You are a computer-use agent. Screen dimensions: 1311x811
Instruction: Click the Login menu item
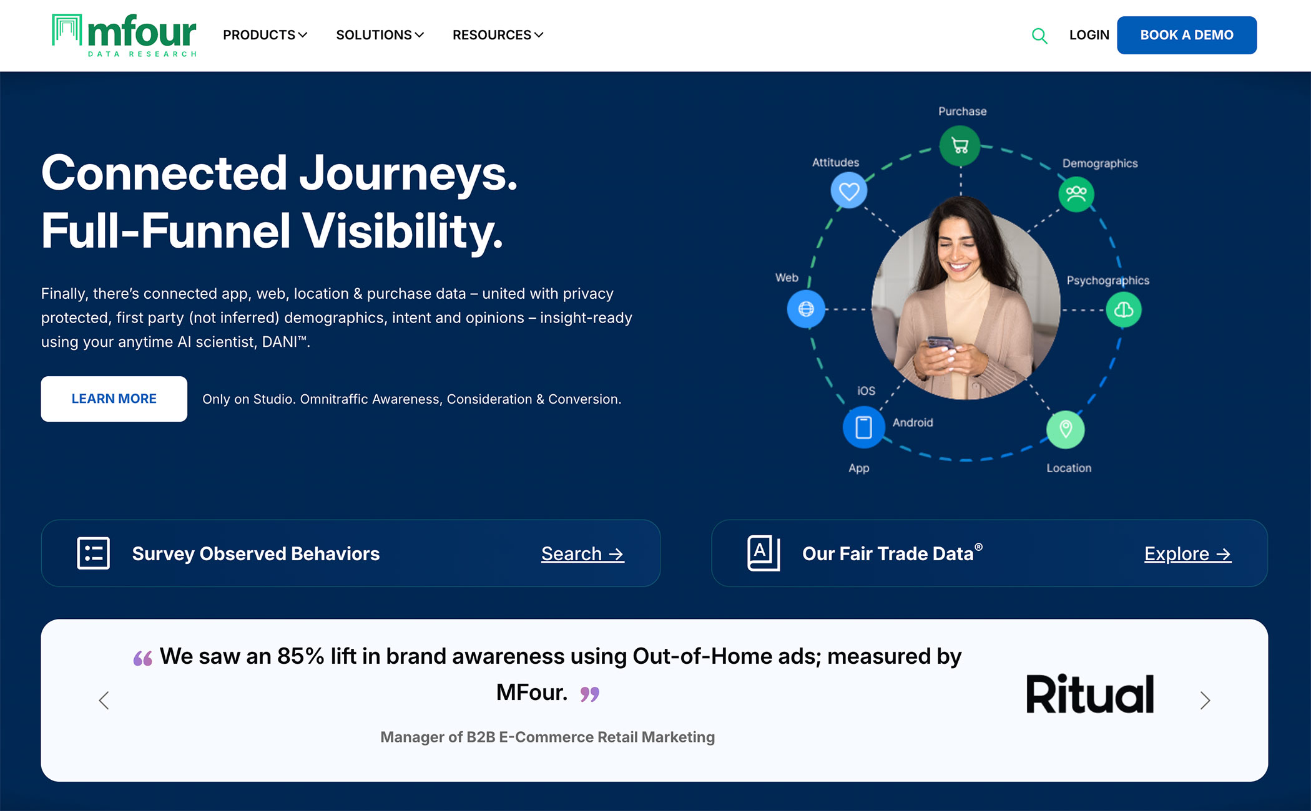(1089, 35)
